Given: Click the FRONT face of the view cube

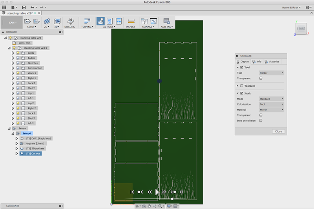Looking at the screenshot, I should (301, 29).
